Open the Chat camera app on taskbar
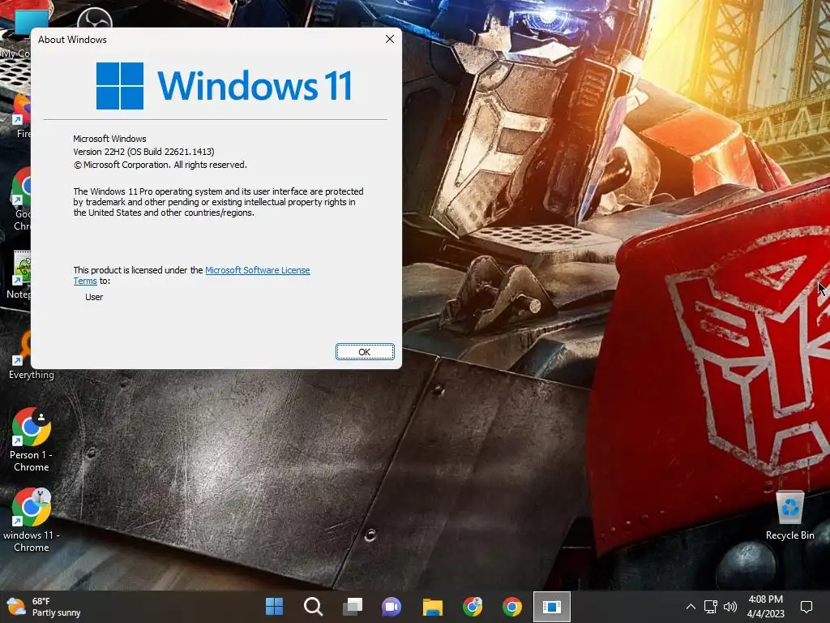The image size is (830, 623). coord(391,607)
